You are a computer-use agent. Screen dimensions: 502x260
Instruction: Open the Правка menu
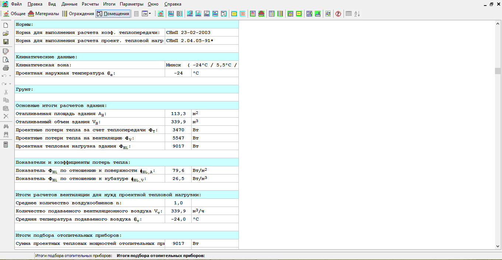(x=35, y=4)
